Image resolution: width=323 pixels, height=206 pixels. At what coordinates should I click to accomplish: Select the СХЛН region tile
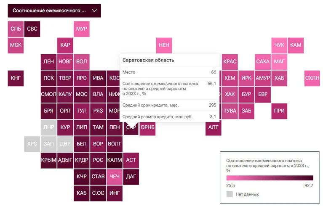click(x=312, y=78)
